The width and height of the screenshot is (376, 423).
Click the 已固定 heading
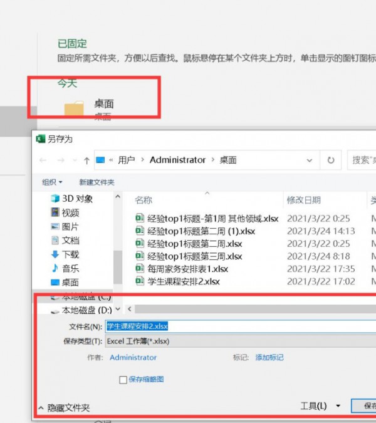(72, 44)
